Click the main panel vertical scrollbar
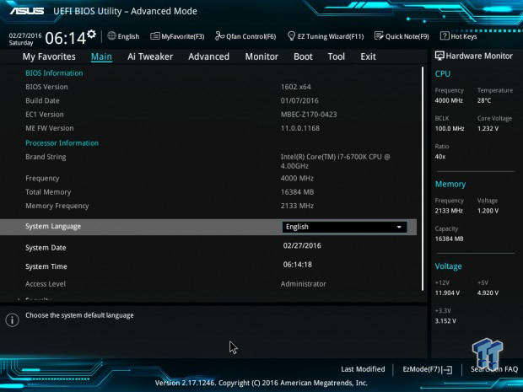 [x=423, y=179]
